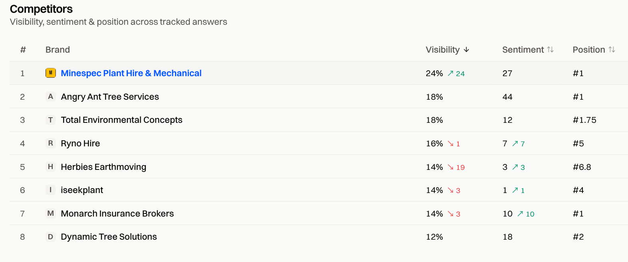
Task: Open Monarch Insurance Brokers entry
Action: [117, 214]
